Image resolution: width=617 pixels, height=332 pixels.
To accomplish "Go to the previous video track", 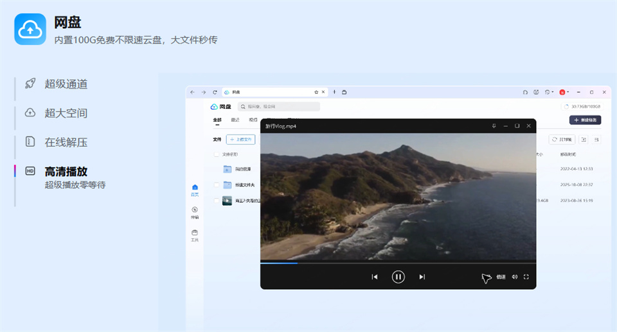I will [x=375, y=277].
